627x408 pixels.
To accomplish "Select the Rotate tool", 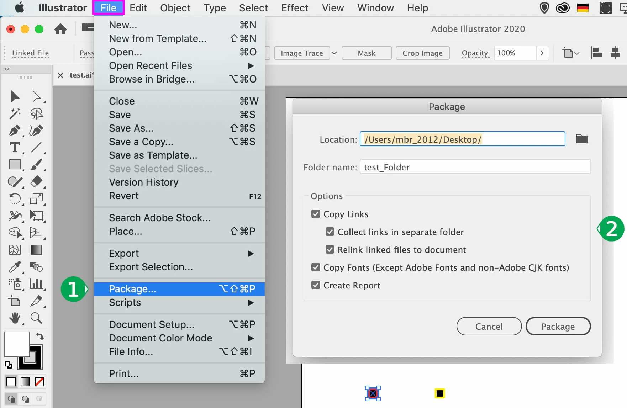I will 15,198.
